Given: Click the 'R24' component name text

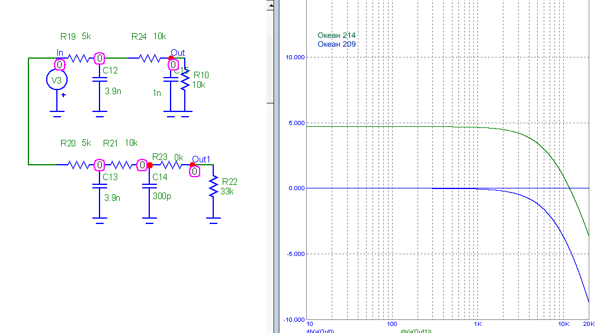Looking at the screenshot, I should (139, 37).
